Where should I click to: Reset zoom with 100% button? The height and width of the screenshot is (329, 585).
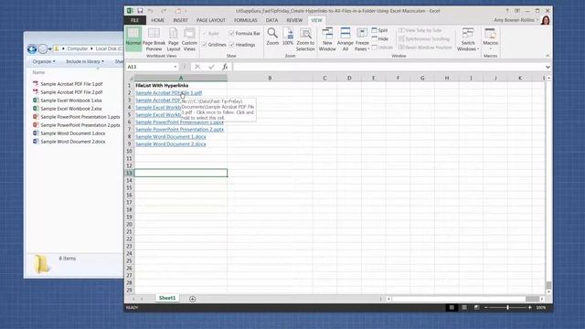[288, 37]
